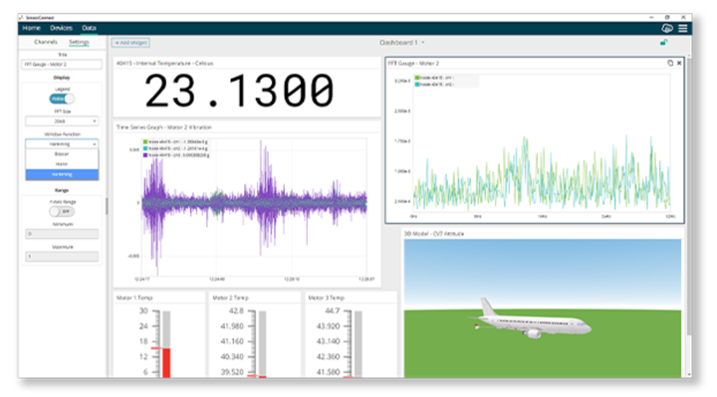
Task: Choose Boxcar from Window Function list
Action: coord(62,154)
